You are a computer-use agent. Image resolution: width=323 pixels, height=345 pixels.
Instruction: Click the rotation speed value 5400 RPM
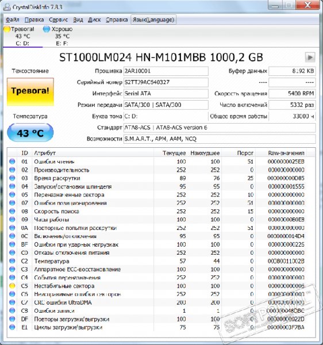coord(292,94)
